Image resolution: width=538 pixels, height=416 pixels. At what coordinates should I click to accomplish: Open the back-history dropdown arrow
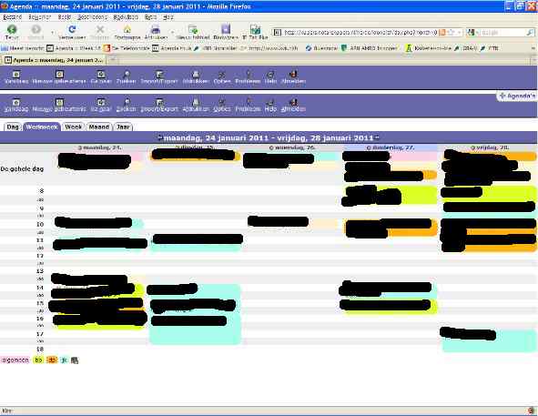click(53, 32)
